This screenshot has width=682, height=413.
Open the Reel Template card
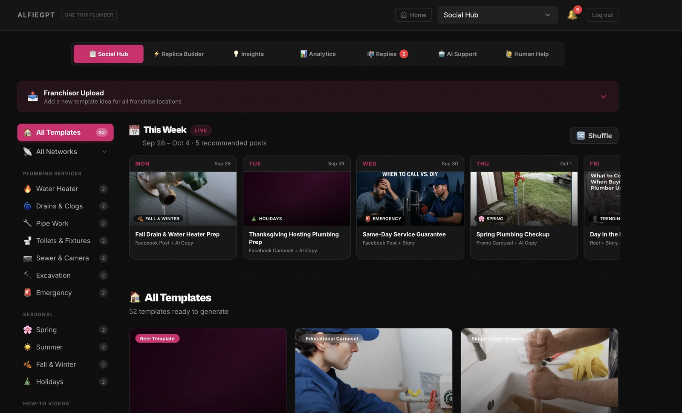(208, 370)
